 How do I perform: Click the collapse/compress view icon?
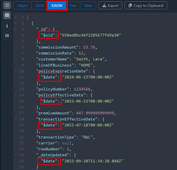[7, 6]
